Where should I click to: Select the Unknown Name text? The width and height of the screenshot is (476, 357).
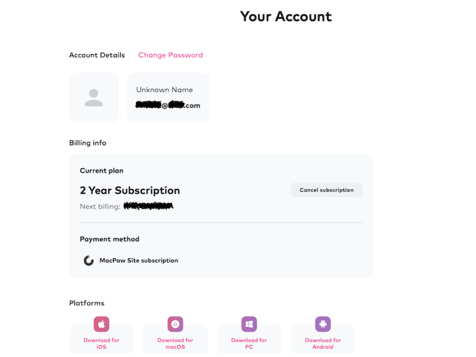tap(164, 90)
